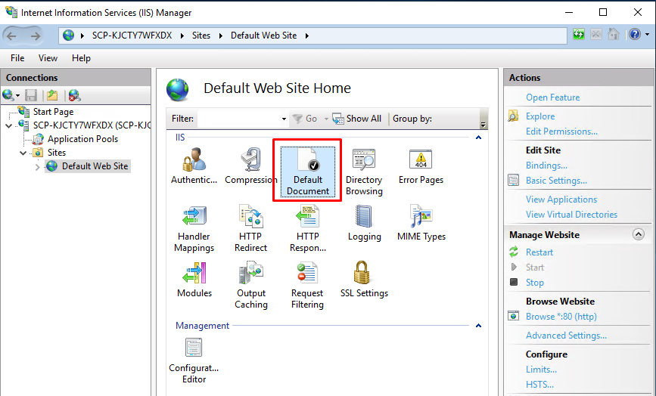Select Application Pools tree node
Image resolution: width=656 pixels, height=396 pixels.
coord(82,139)
